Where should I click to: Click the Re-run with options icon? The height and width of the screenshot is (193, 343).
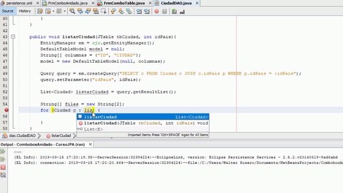tap(3, 159)
